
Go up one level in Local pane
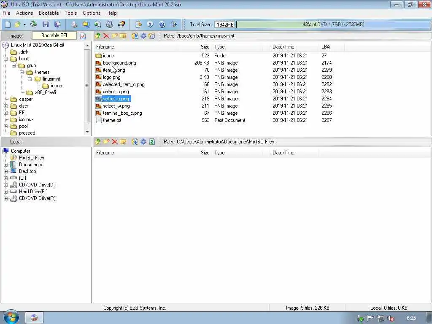(x=98, y=142)
